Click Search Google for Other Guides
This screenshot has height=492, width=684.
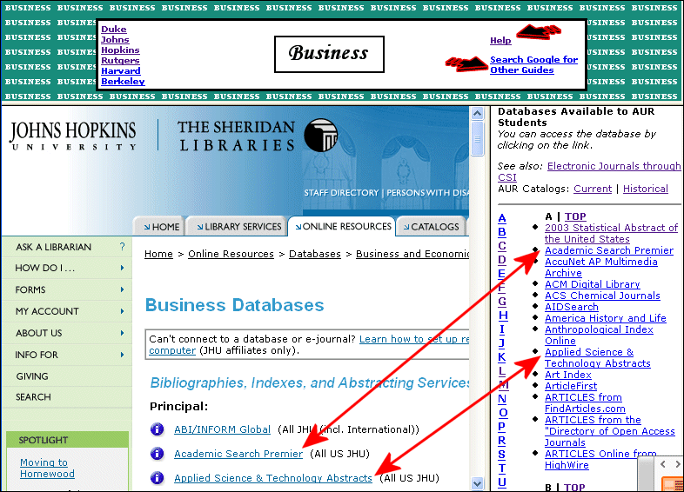(x=533, y=65)
